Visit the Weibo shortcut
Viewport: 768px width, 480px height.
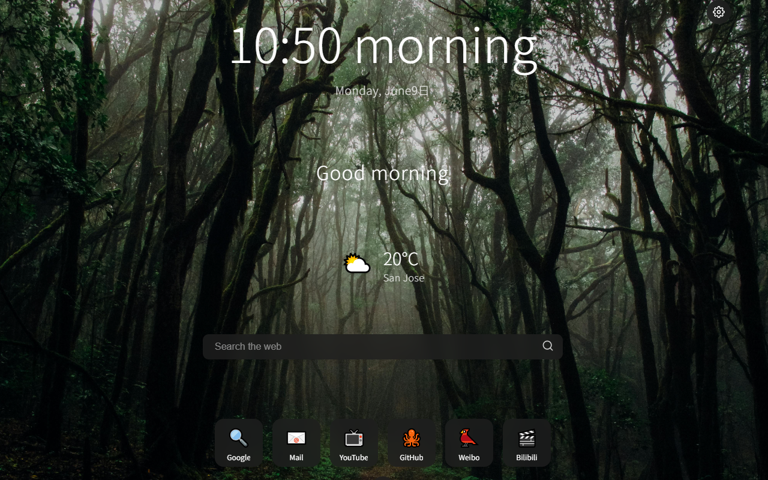(x=469, y=443)
